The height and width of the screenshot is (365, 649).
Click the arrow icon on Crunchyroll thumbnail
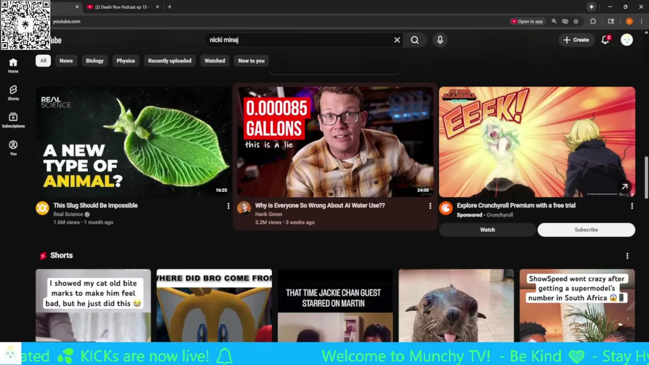coord(625,187)
